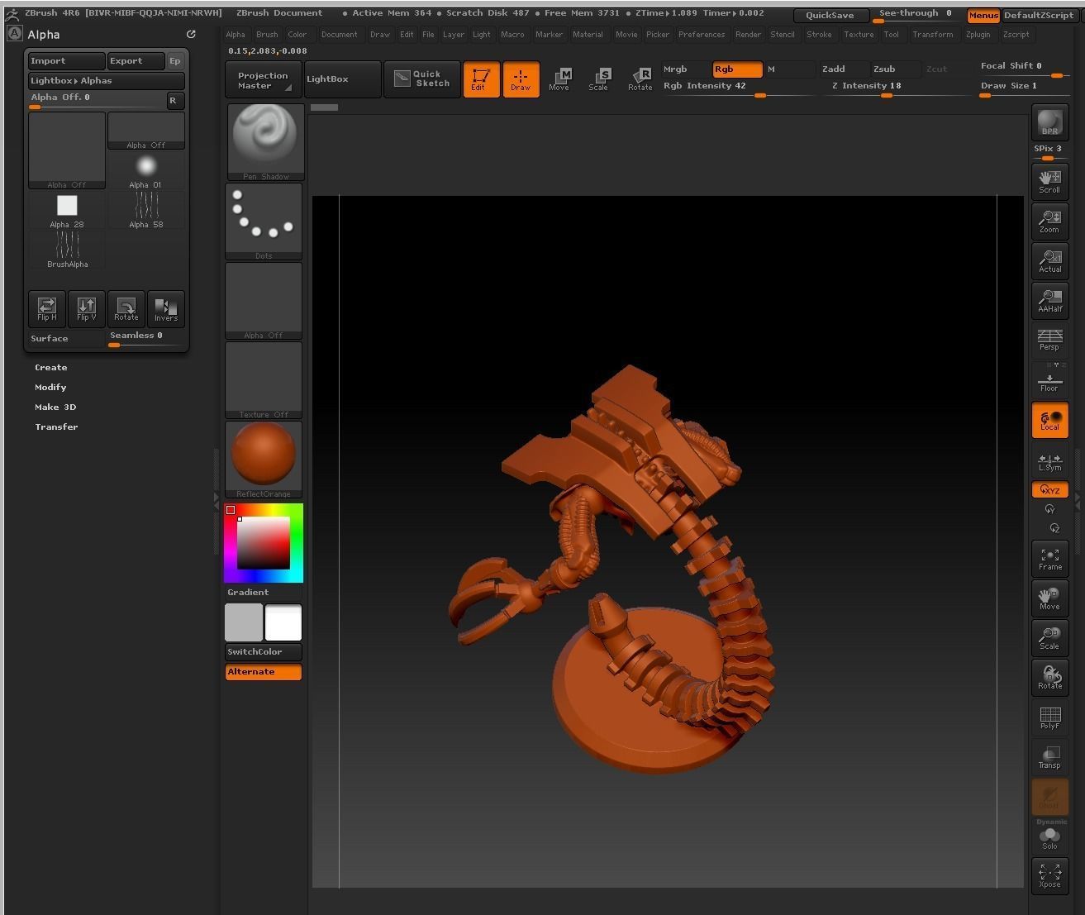1085x915 pixels.
Task: Toggle XYZ rotation mode
Action: click(1049, 490)
